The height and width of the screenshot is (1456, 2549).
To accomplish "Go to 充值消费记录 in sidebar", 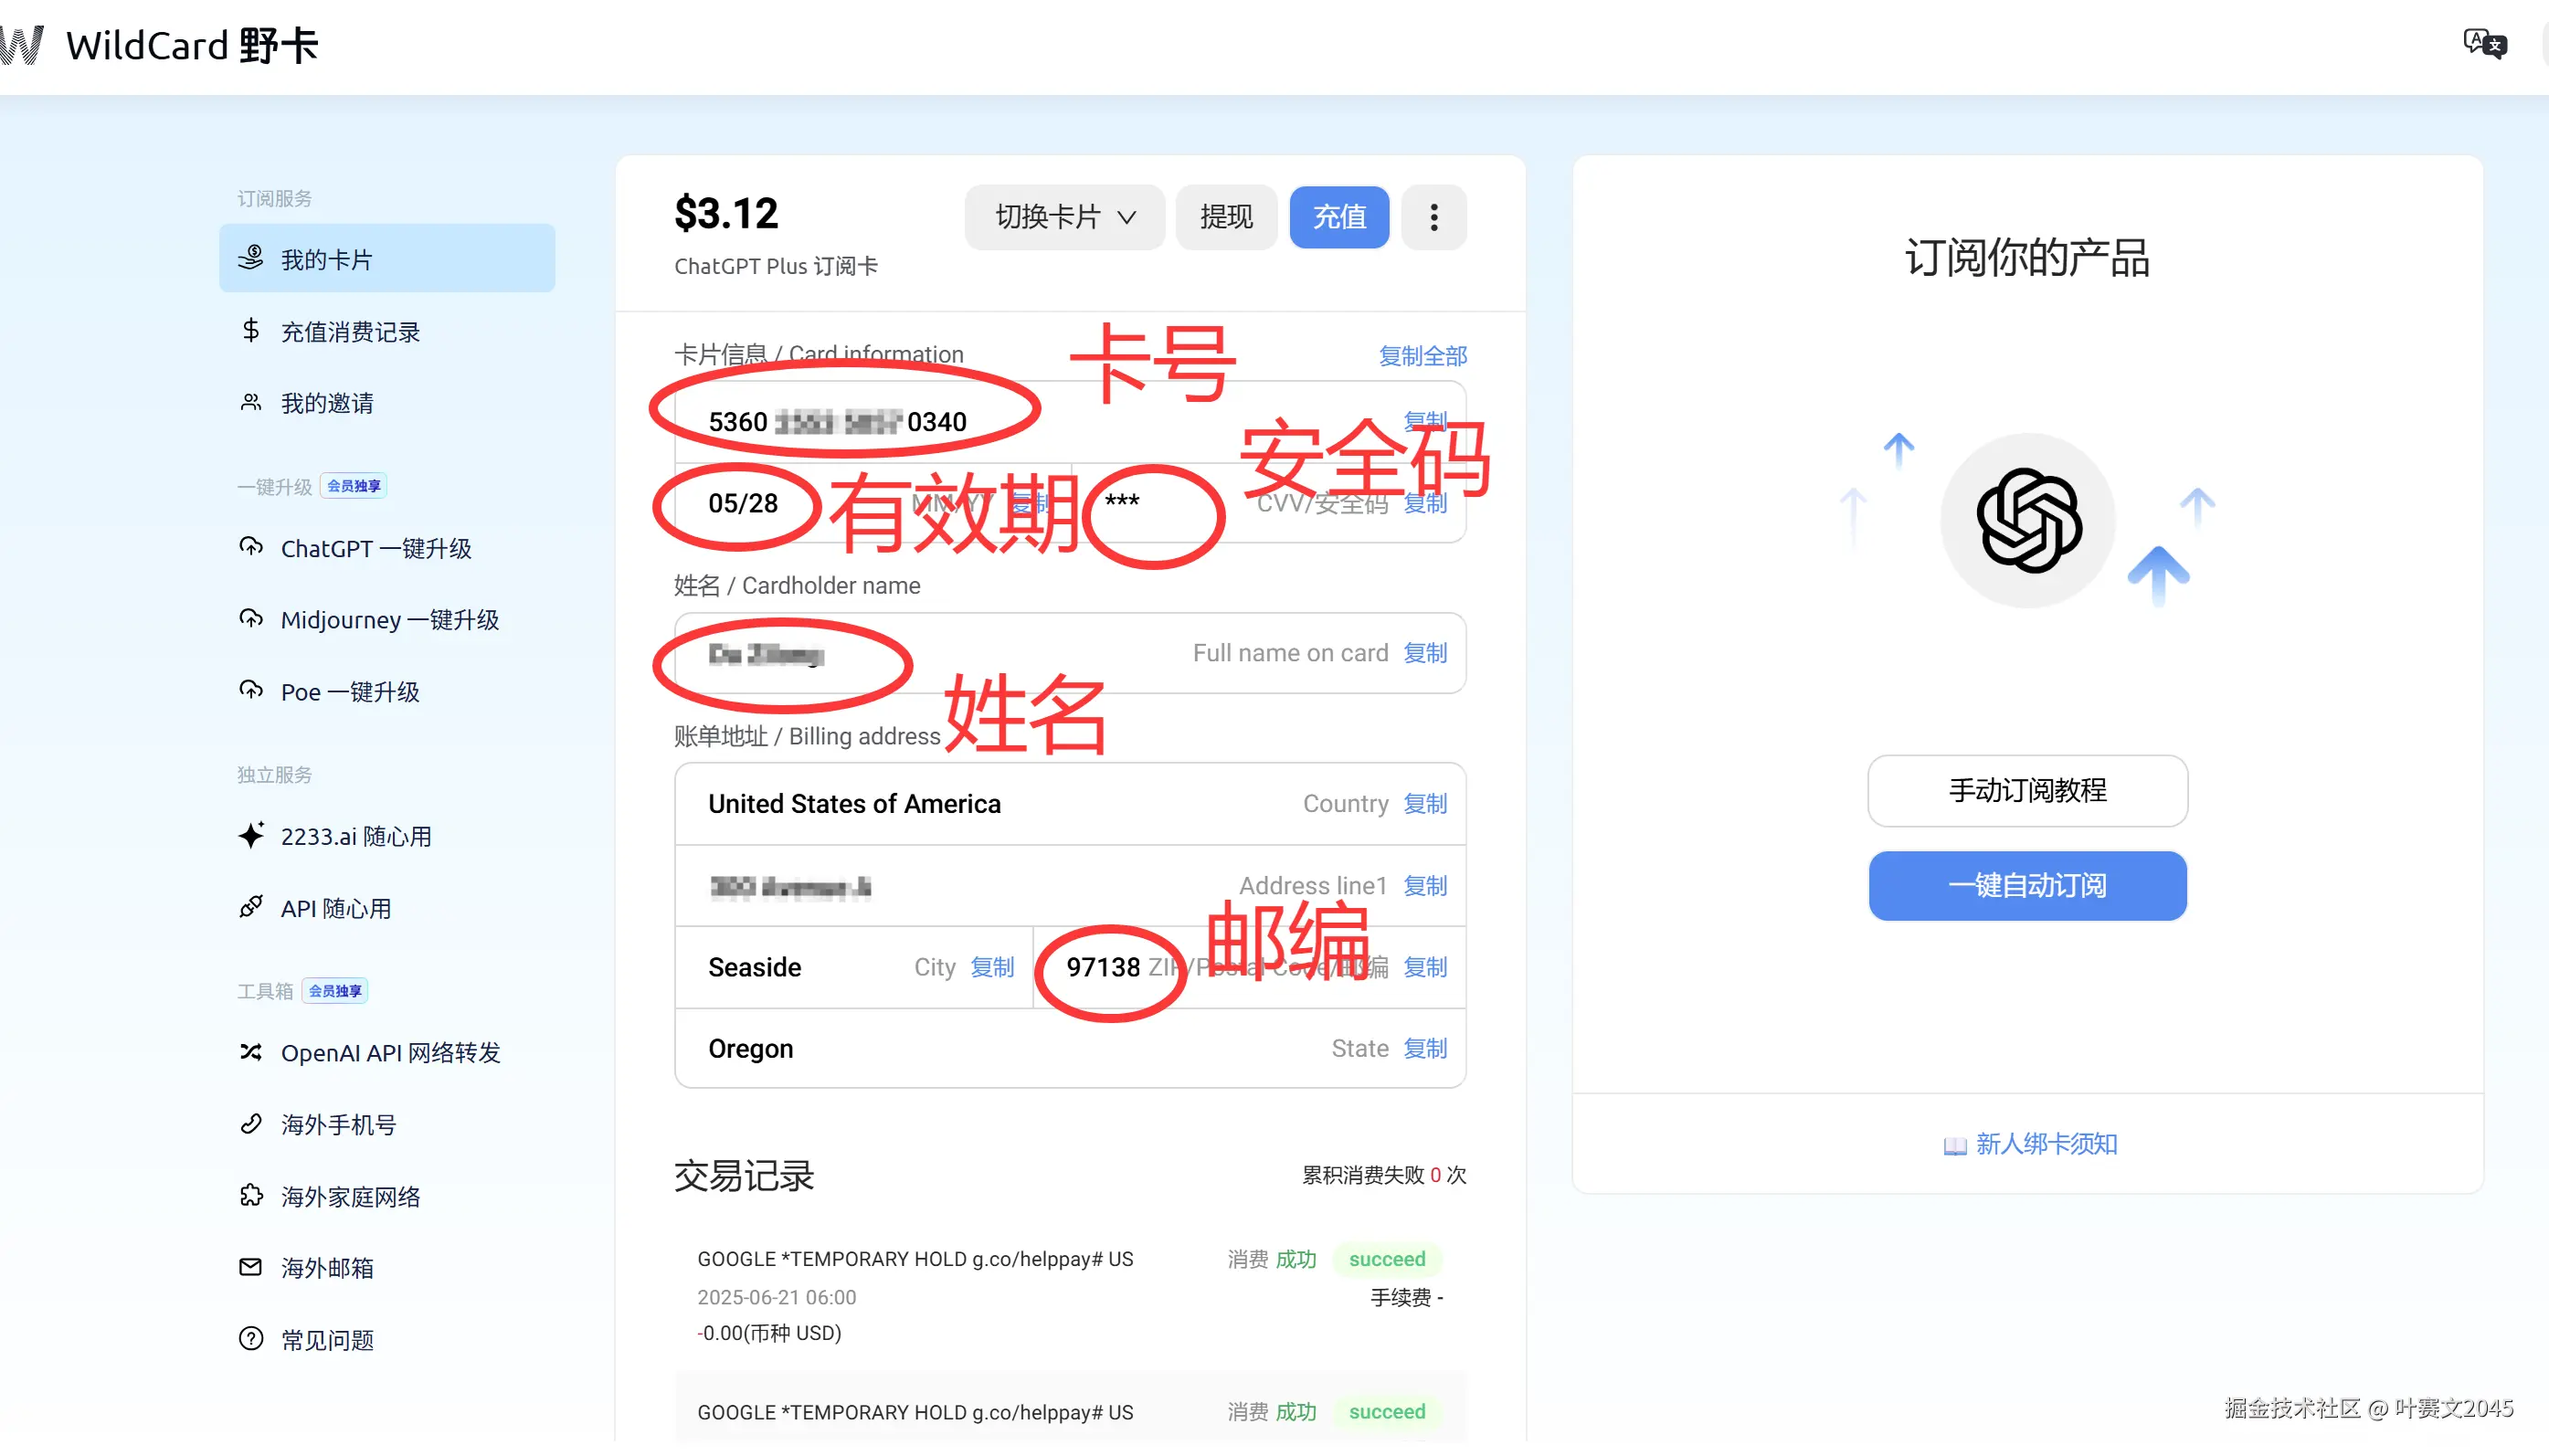I will coord(349,332).
